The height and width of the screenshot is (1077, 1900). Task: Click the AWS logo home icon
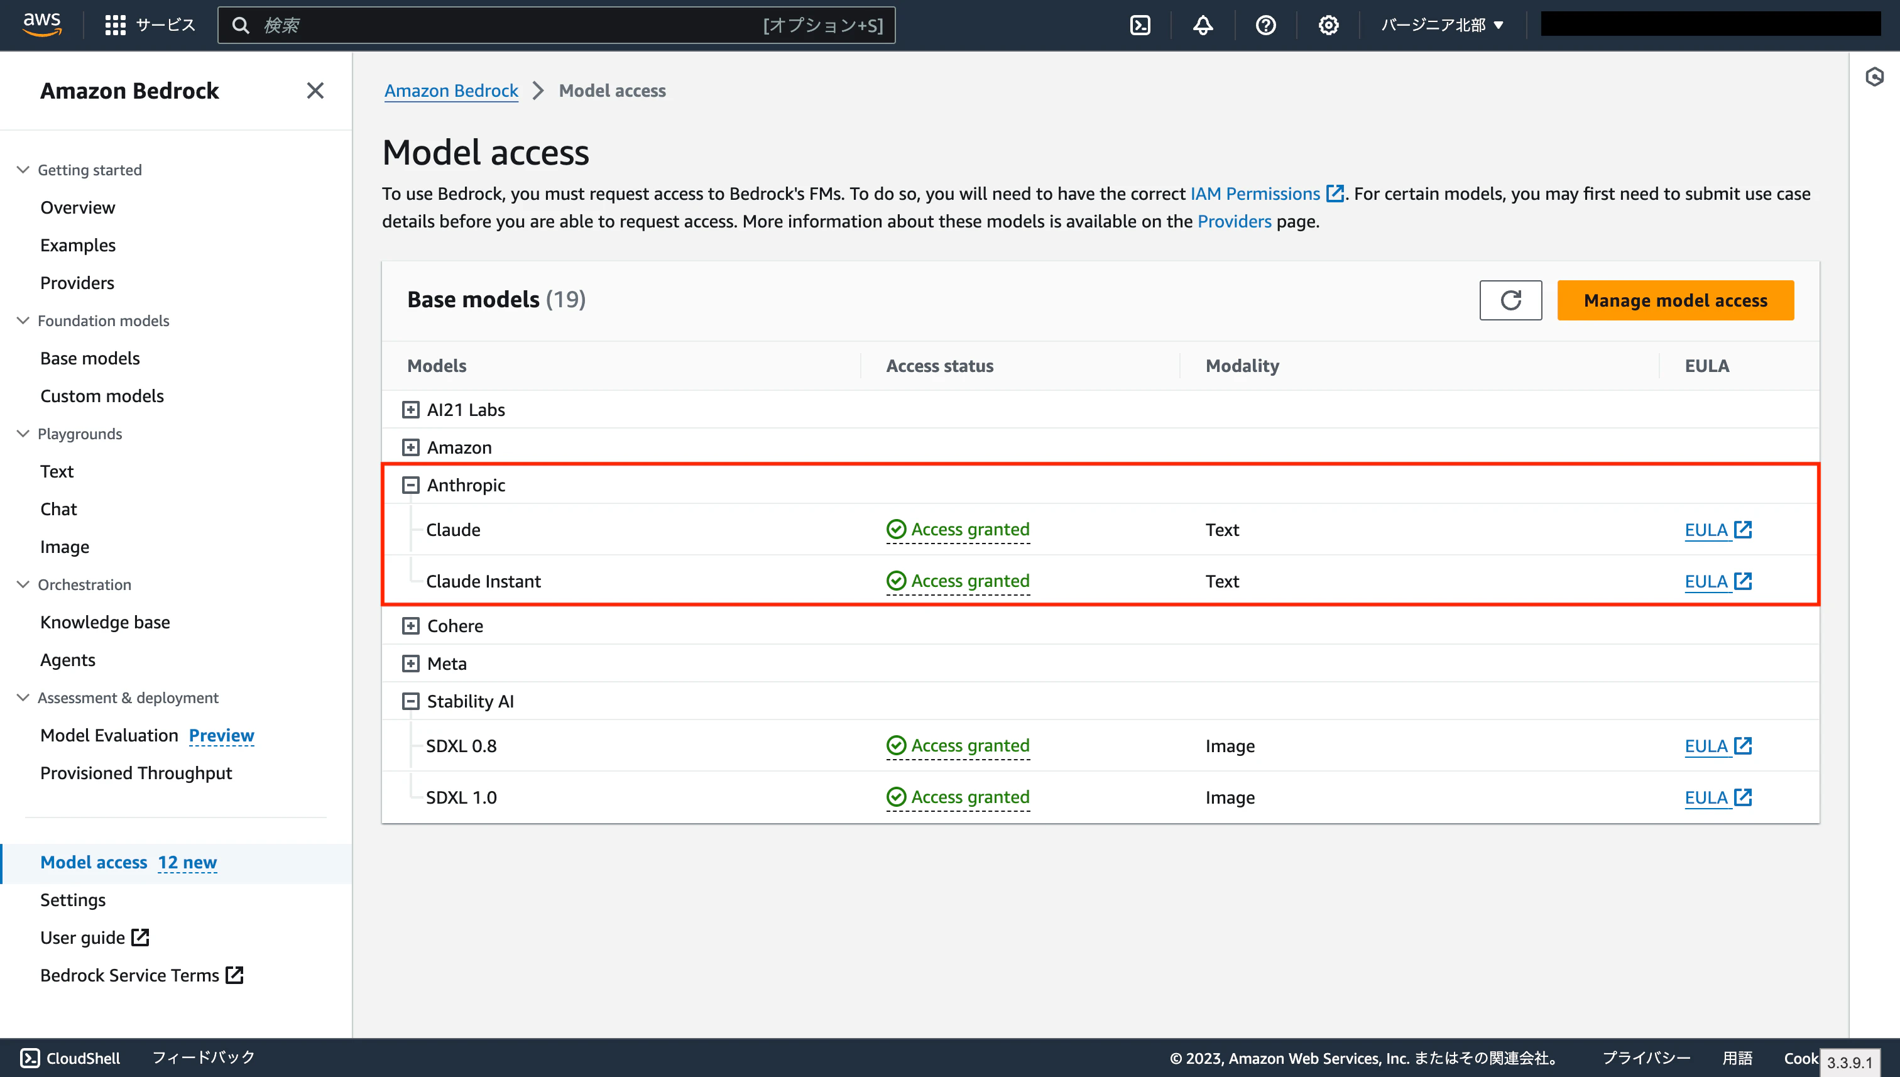[42, 25]
